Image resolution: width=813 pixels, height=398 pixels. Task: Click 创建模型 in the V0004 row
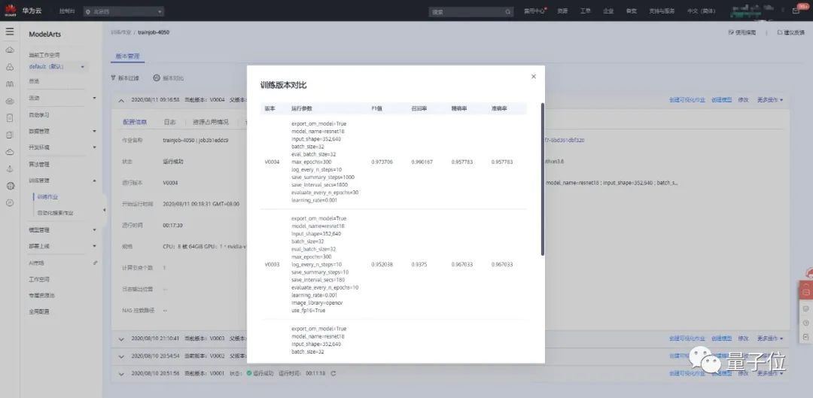click(x=721, y=100)
